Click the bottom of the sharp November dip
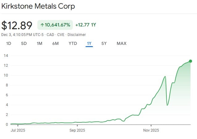 (x=167, y=105)
